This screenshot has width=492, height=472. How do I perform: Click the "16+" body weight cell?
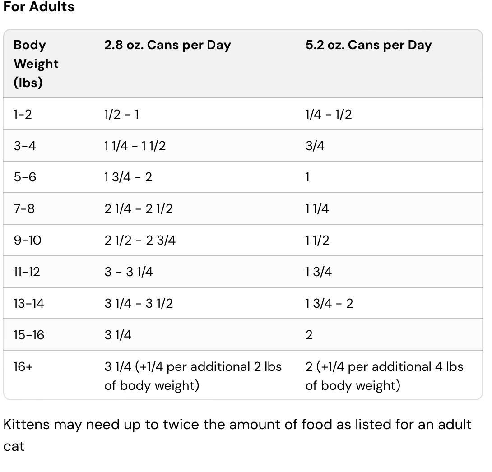click(x=23, y=366)
